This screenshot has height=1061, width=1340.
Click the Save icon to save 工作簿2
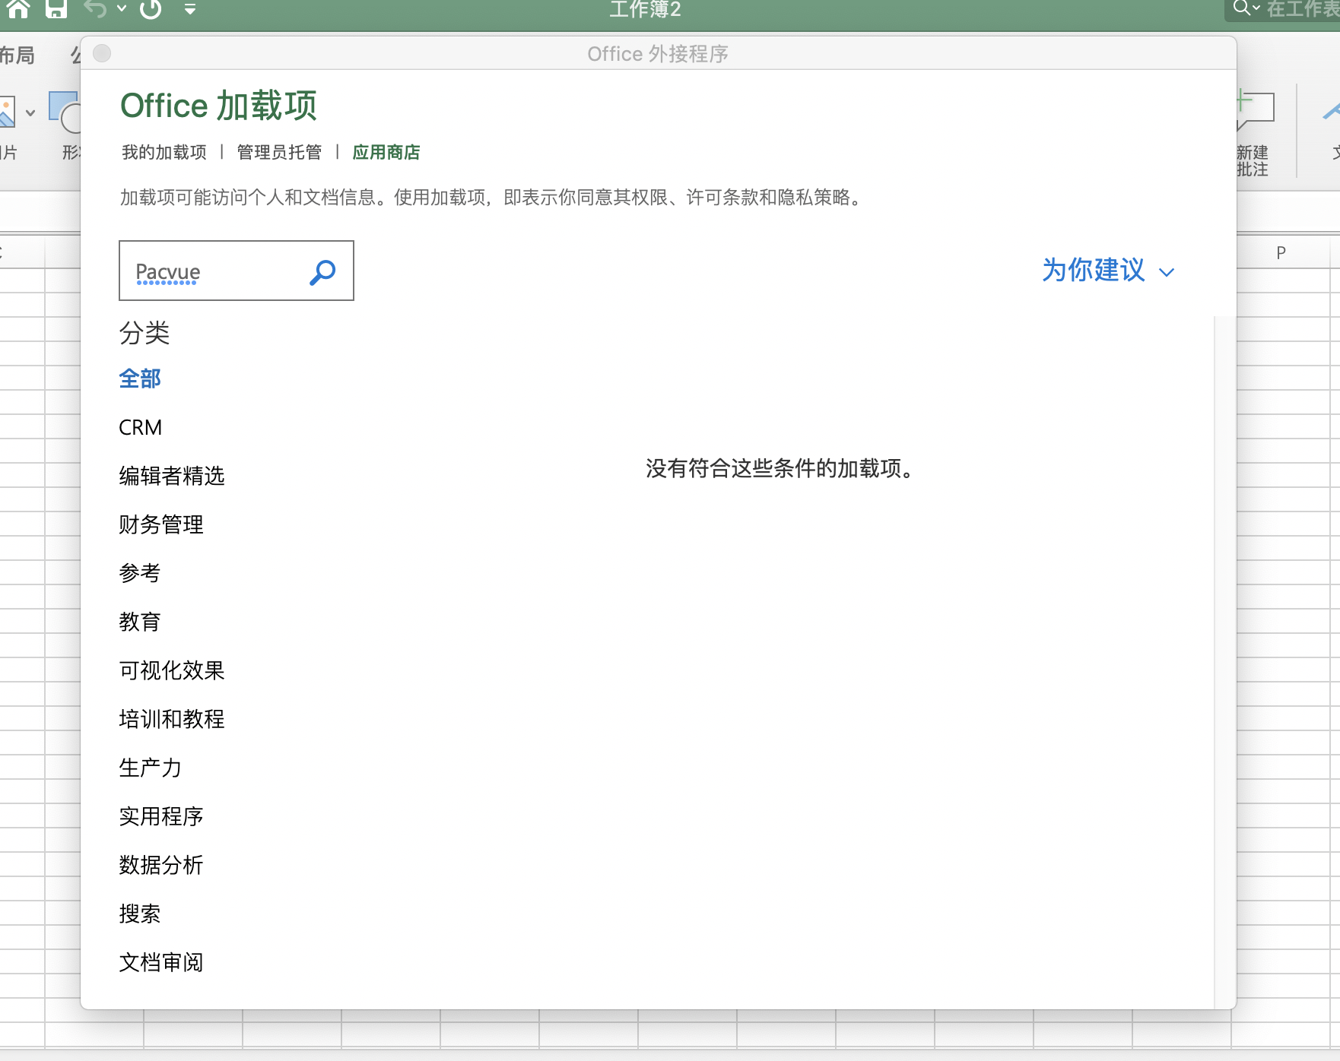click(x=56, y=10)
